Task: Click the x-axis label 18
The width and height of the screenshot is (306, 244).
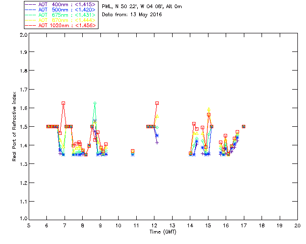Action: point(262,225)
